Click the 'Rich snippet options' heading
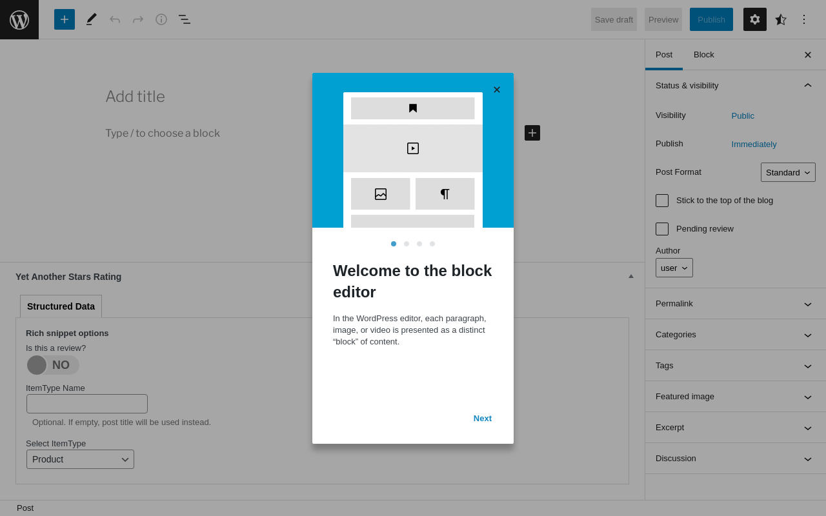The width and height of the screenshot is (826, 516). [x=67, y=333]
